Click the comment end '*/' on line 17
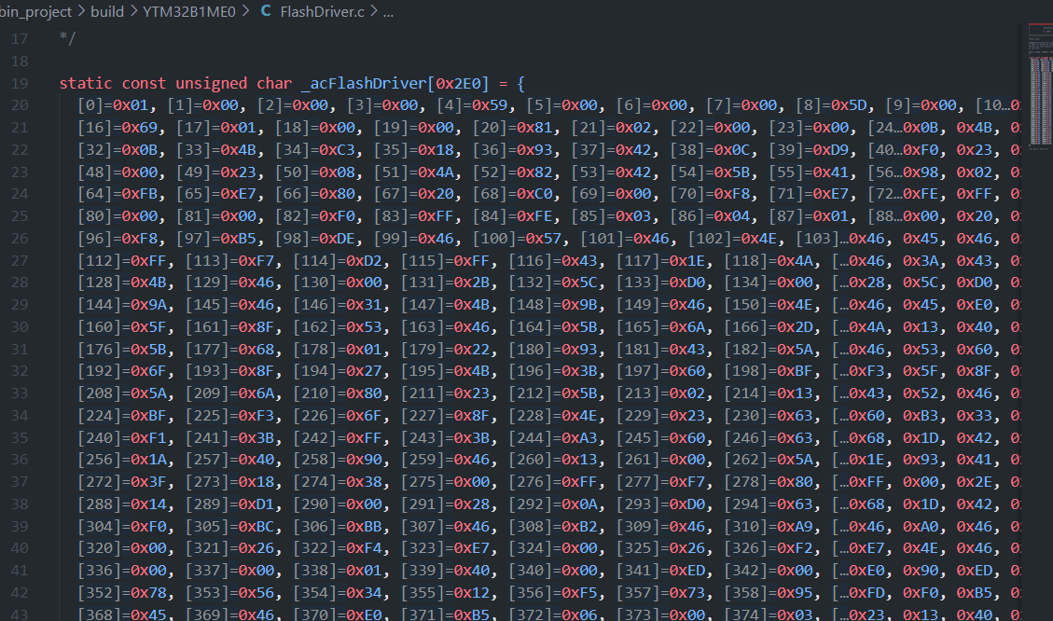 67,39
